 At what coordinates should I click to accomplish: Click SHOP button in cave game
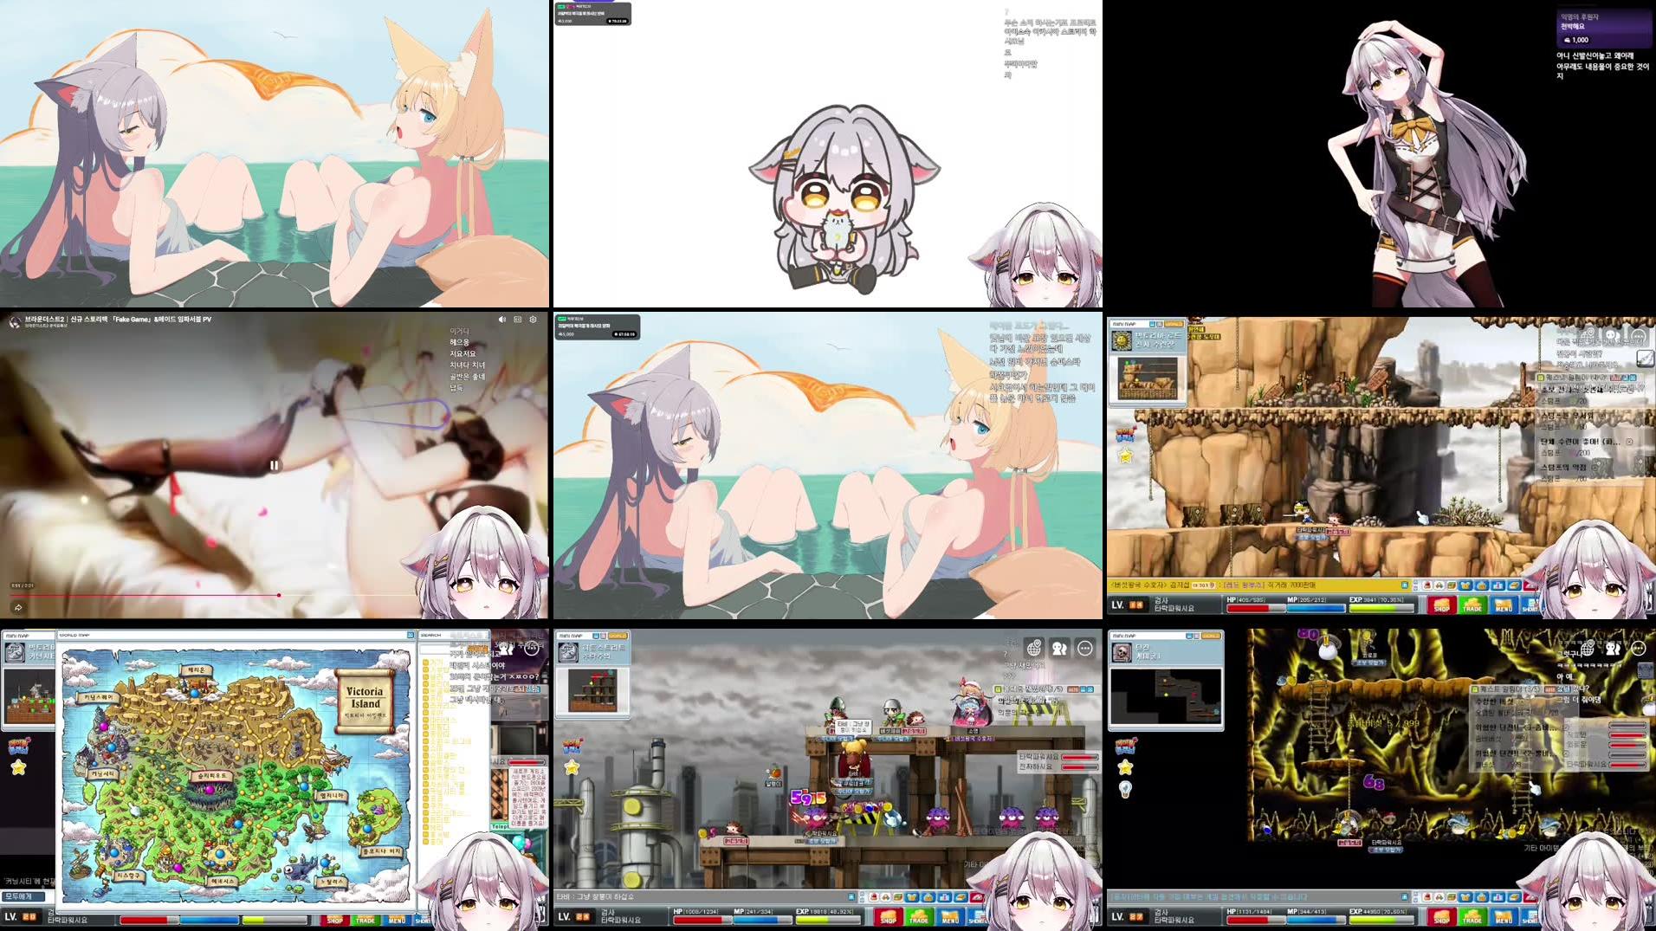click(x=1441, y=917)
